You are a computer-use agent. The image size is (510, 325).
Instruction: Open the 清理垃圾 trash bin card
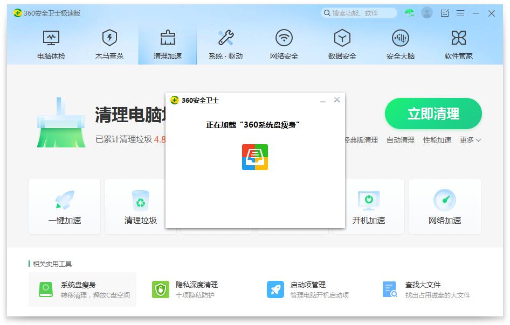click(x=141, y=207)
